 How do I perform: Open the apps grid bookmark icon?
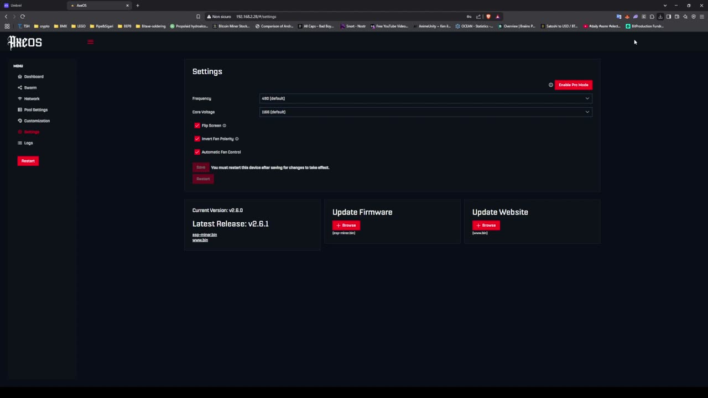click(7, 26)
